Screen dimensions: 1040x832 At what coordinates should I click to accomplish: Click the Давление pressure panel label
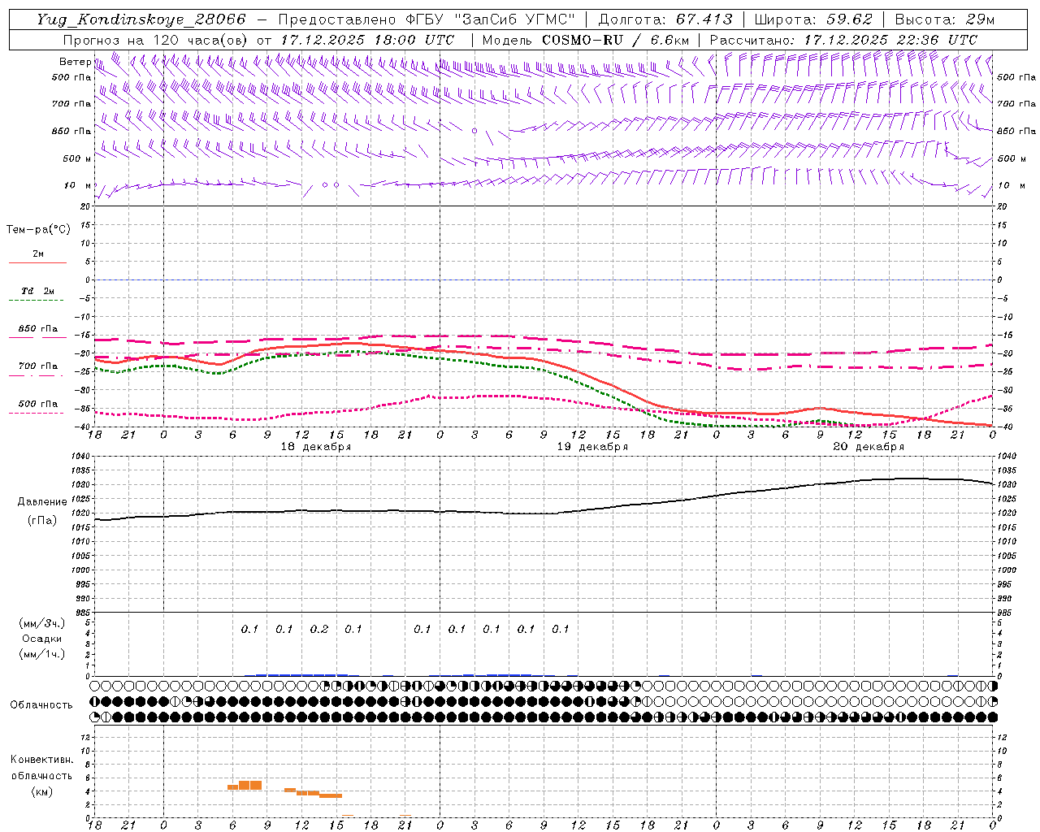tap(42, 502)
